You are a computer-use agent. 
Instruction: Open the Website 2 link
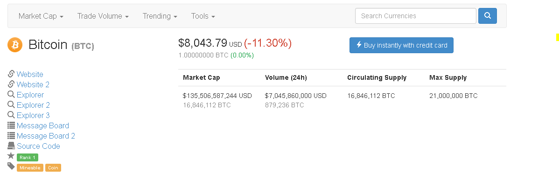pyautogui.click(x=33, y=84)
